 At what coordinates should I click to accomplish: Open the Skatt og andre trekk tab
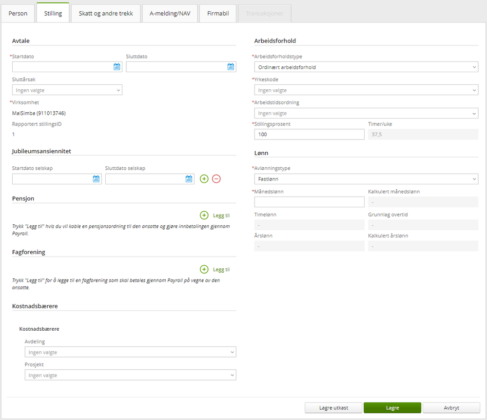[106, 13]
